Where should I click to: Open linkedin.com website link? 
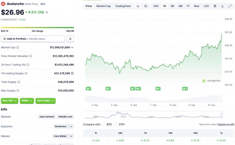65,117
